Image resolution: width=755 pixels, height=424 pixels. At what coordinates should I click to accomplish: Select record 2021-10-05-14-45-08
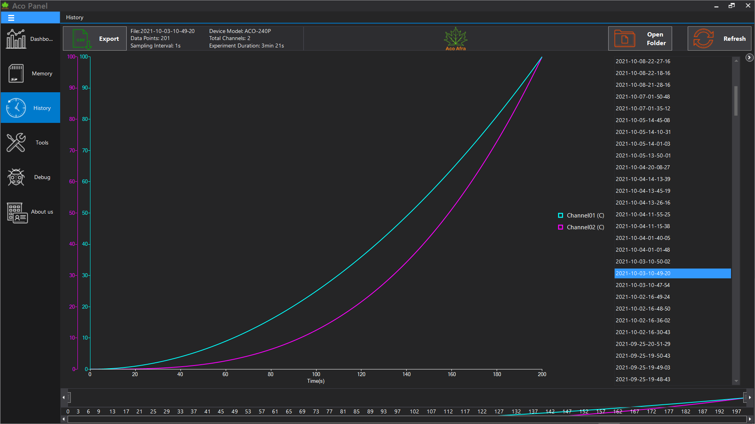[x=672, y=120]
